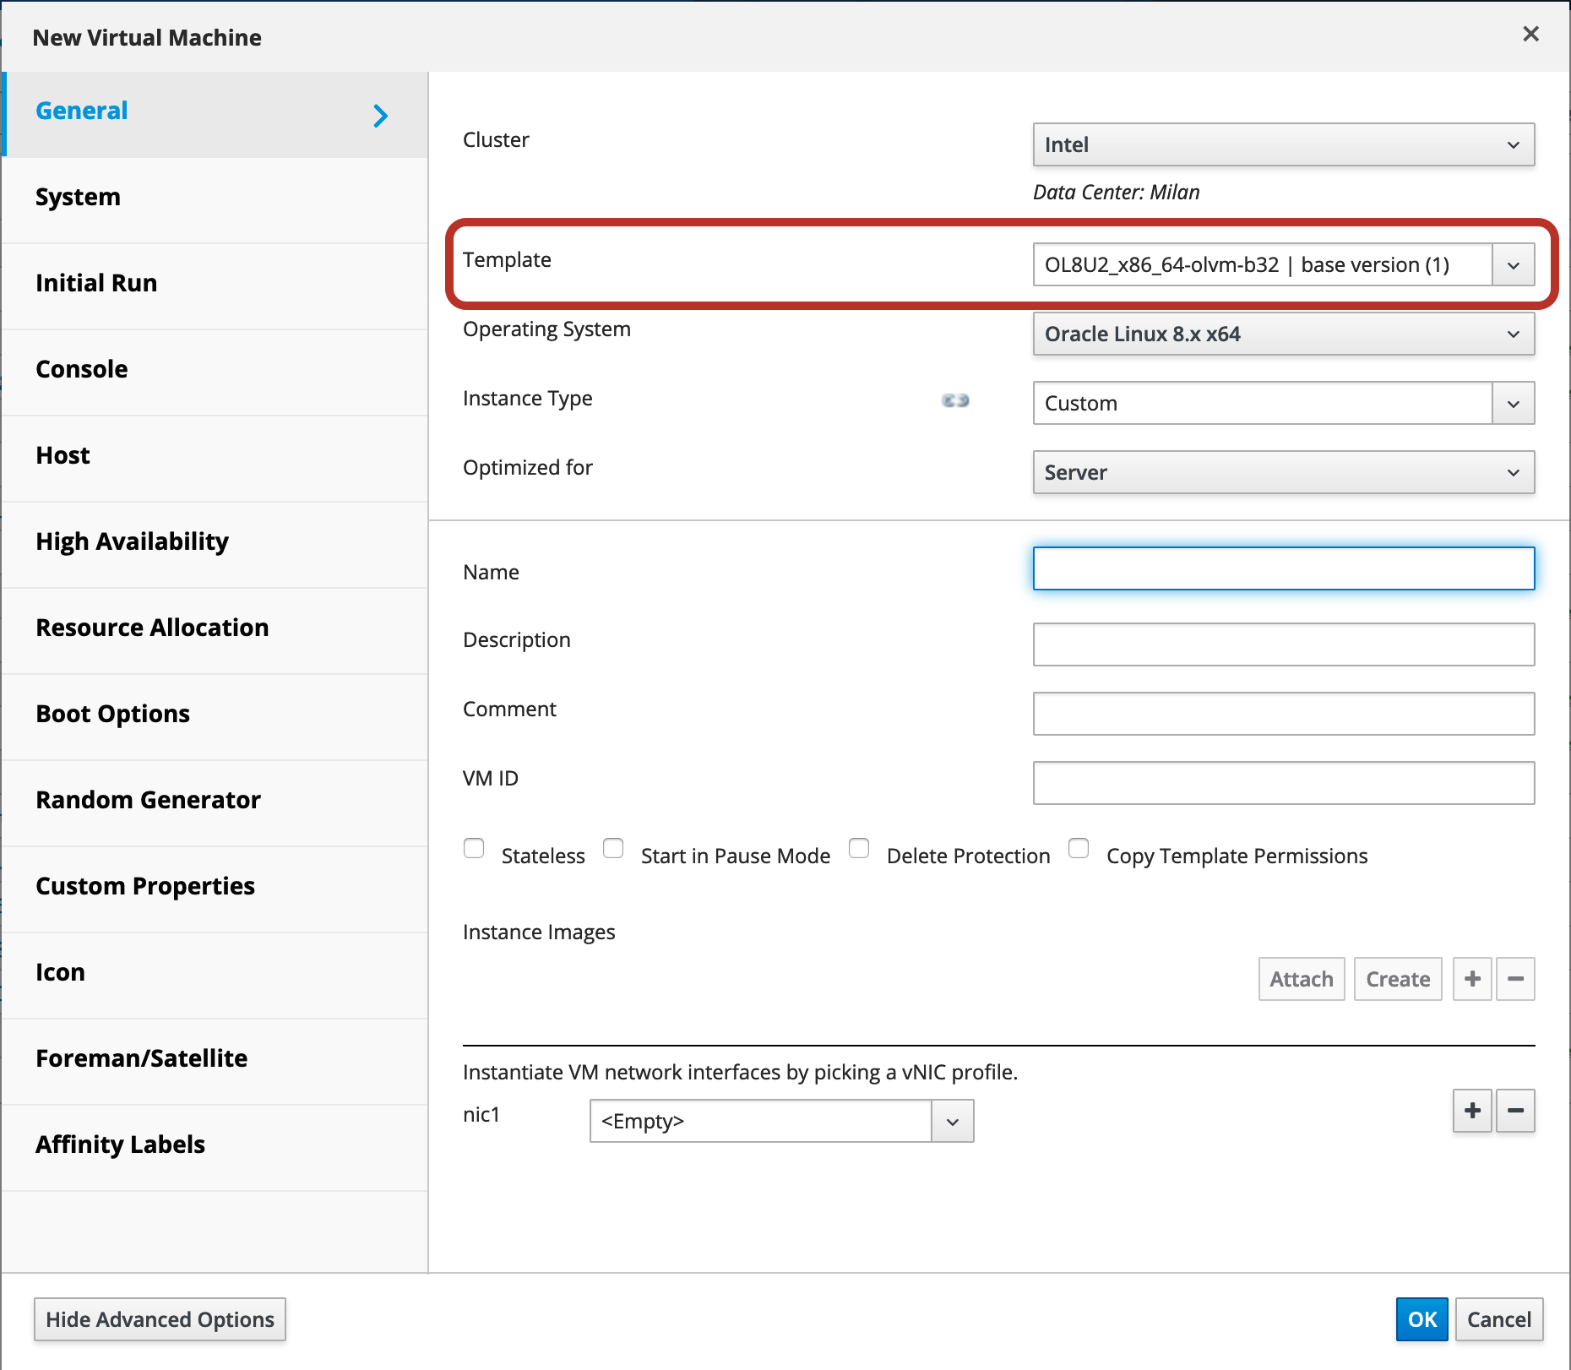The image size is (1571, 1370).
Task: Click into the Name input field
Action: [1283, 568]
